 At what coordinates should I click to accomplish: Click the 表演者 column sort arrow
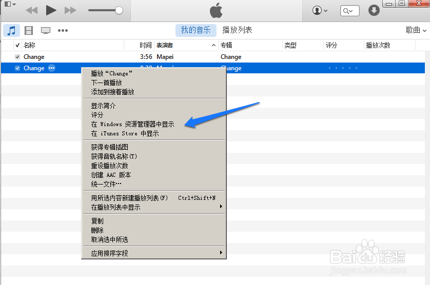click(x=213, y=45)
